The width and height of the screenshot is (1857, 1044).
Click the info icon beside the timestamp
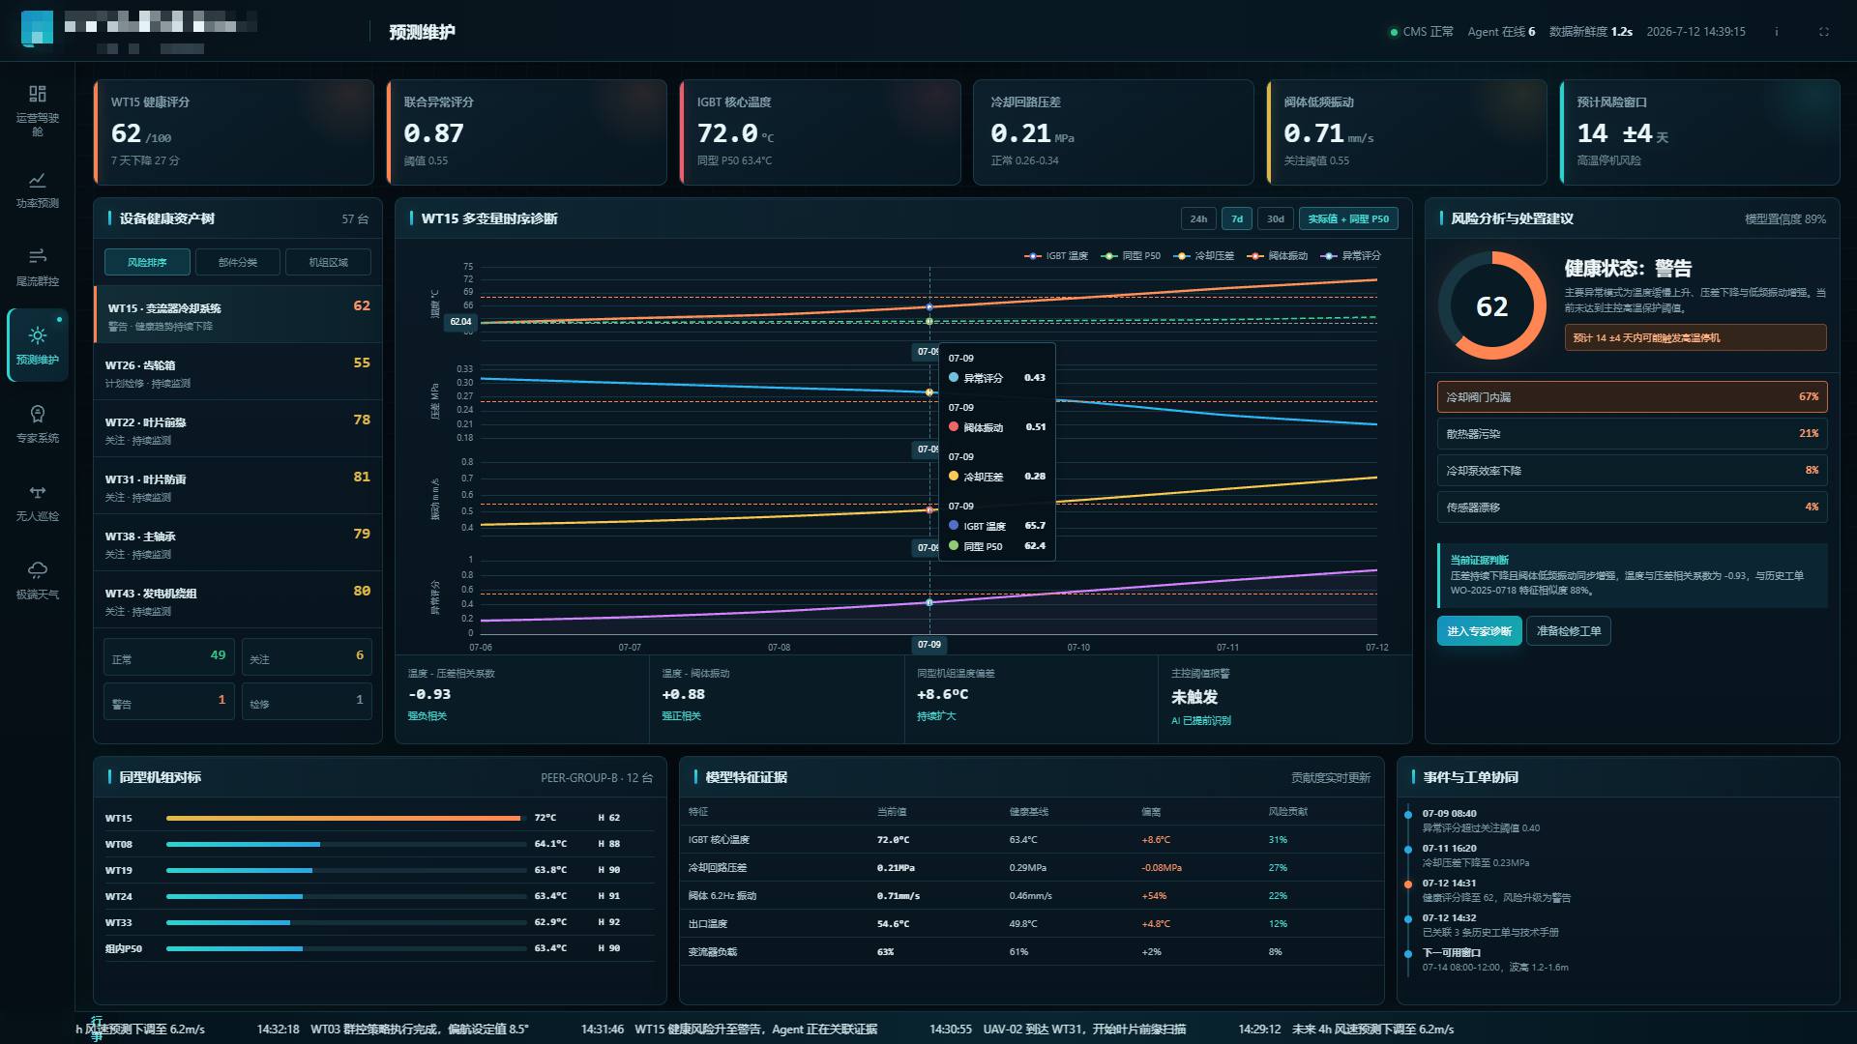point(1776,32)
